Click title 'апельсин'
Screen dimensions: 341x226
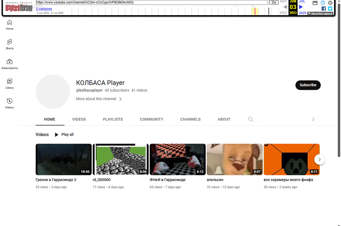(215, 180)
